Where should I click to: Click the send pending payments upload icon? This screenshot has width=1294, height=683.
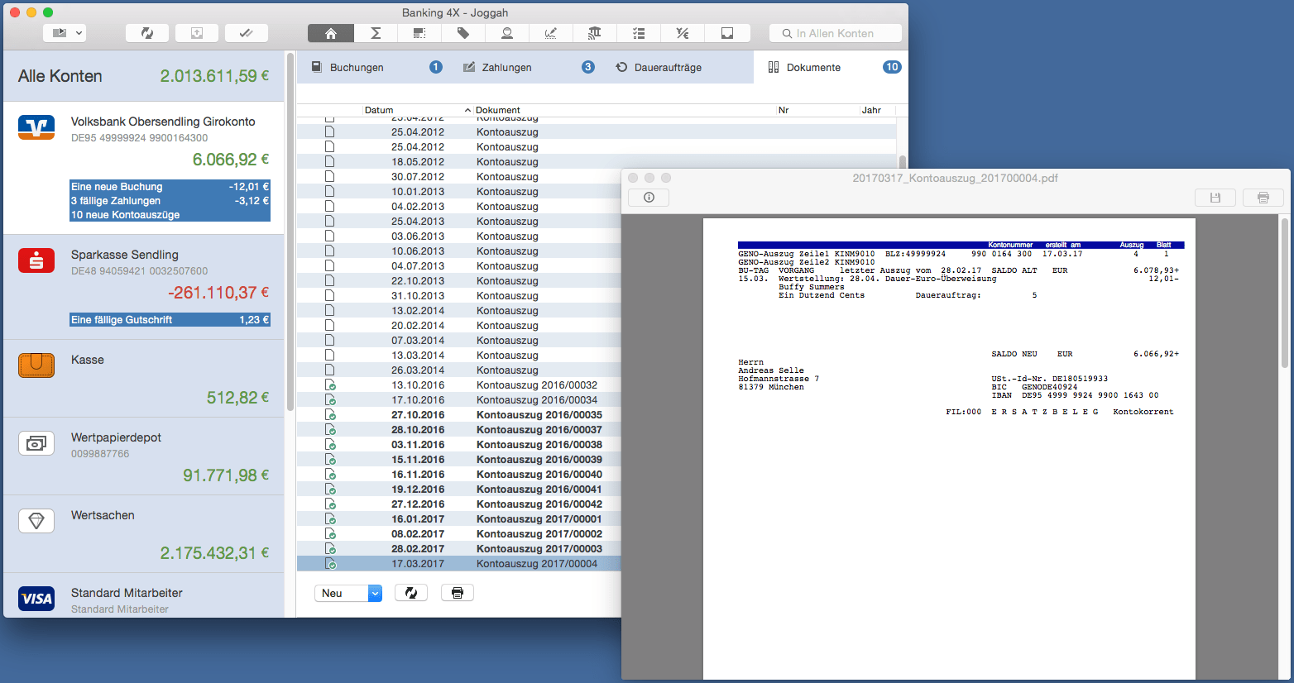(x=197, y=33)
